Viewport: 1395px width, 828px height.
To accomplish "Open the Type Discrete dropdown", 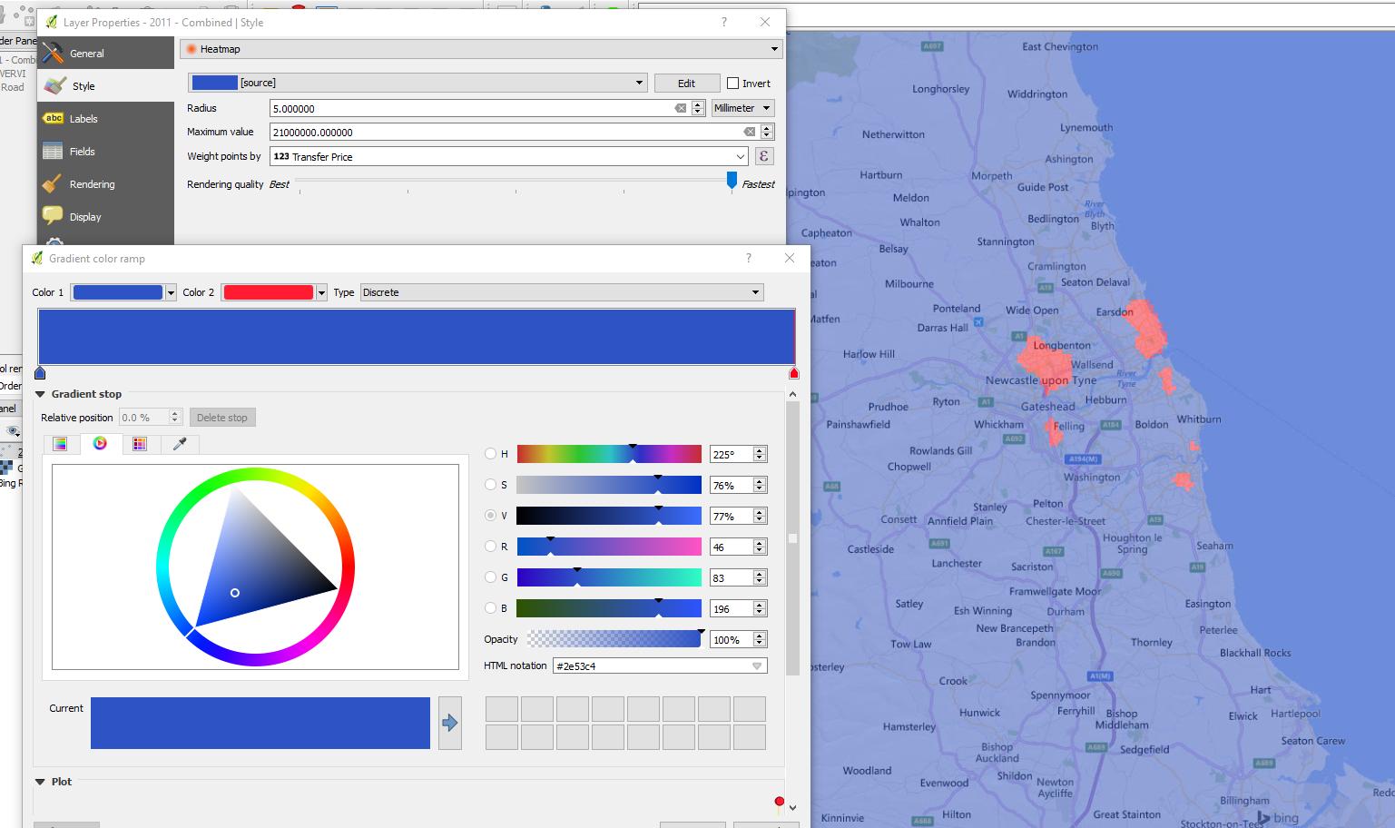I will click(x=562, y=292).
